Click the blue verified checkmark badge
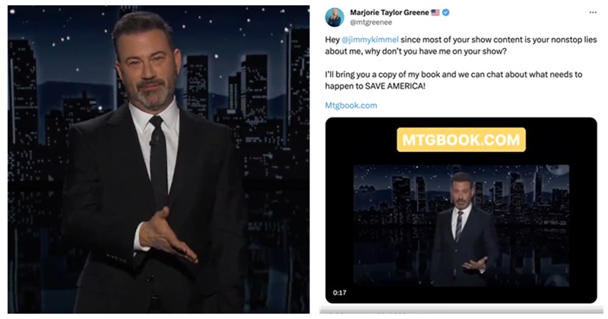The image size is (608, 319). click(446, 12)
